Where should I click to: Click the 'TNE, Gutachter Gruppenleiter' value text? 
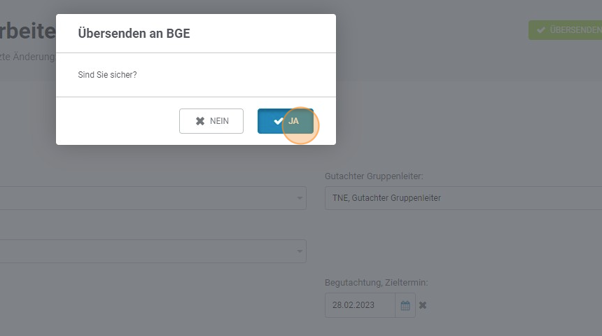(x=386, y=198)
